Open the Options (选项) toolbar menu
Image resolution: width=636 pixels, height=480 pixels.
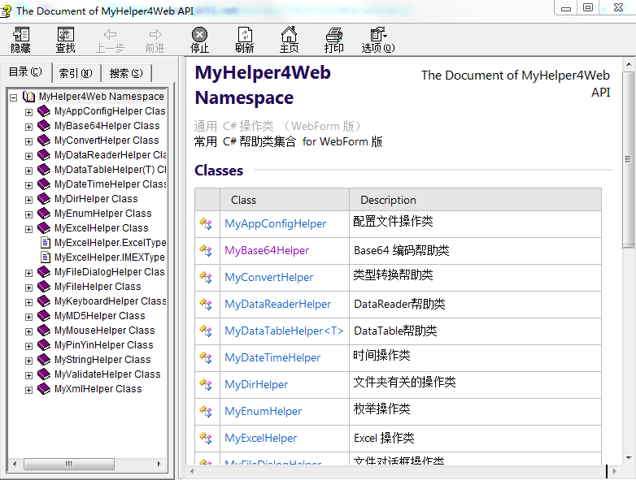pyautogui.click(x=377, y=35)
